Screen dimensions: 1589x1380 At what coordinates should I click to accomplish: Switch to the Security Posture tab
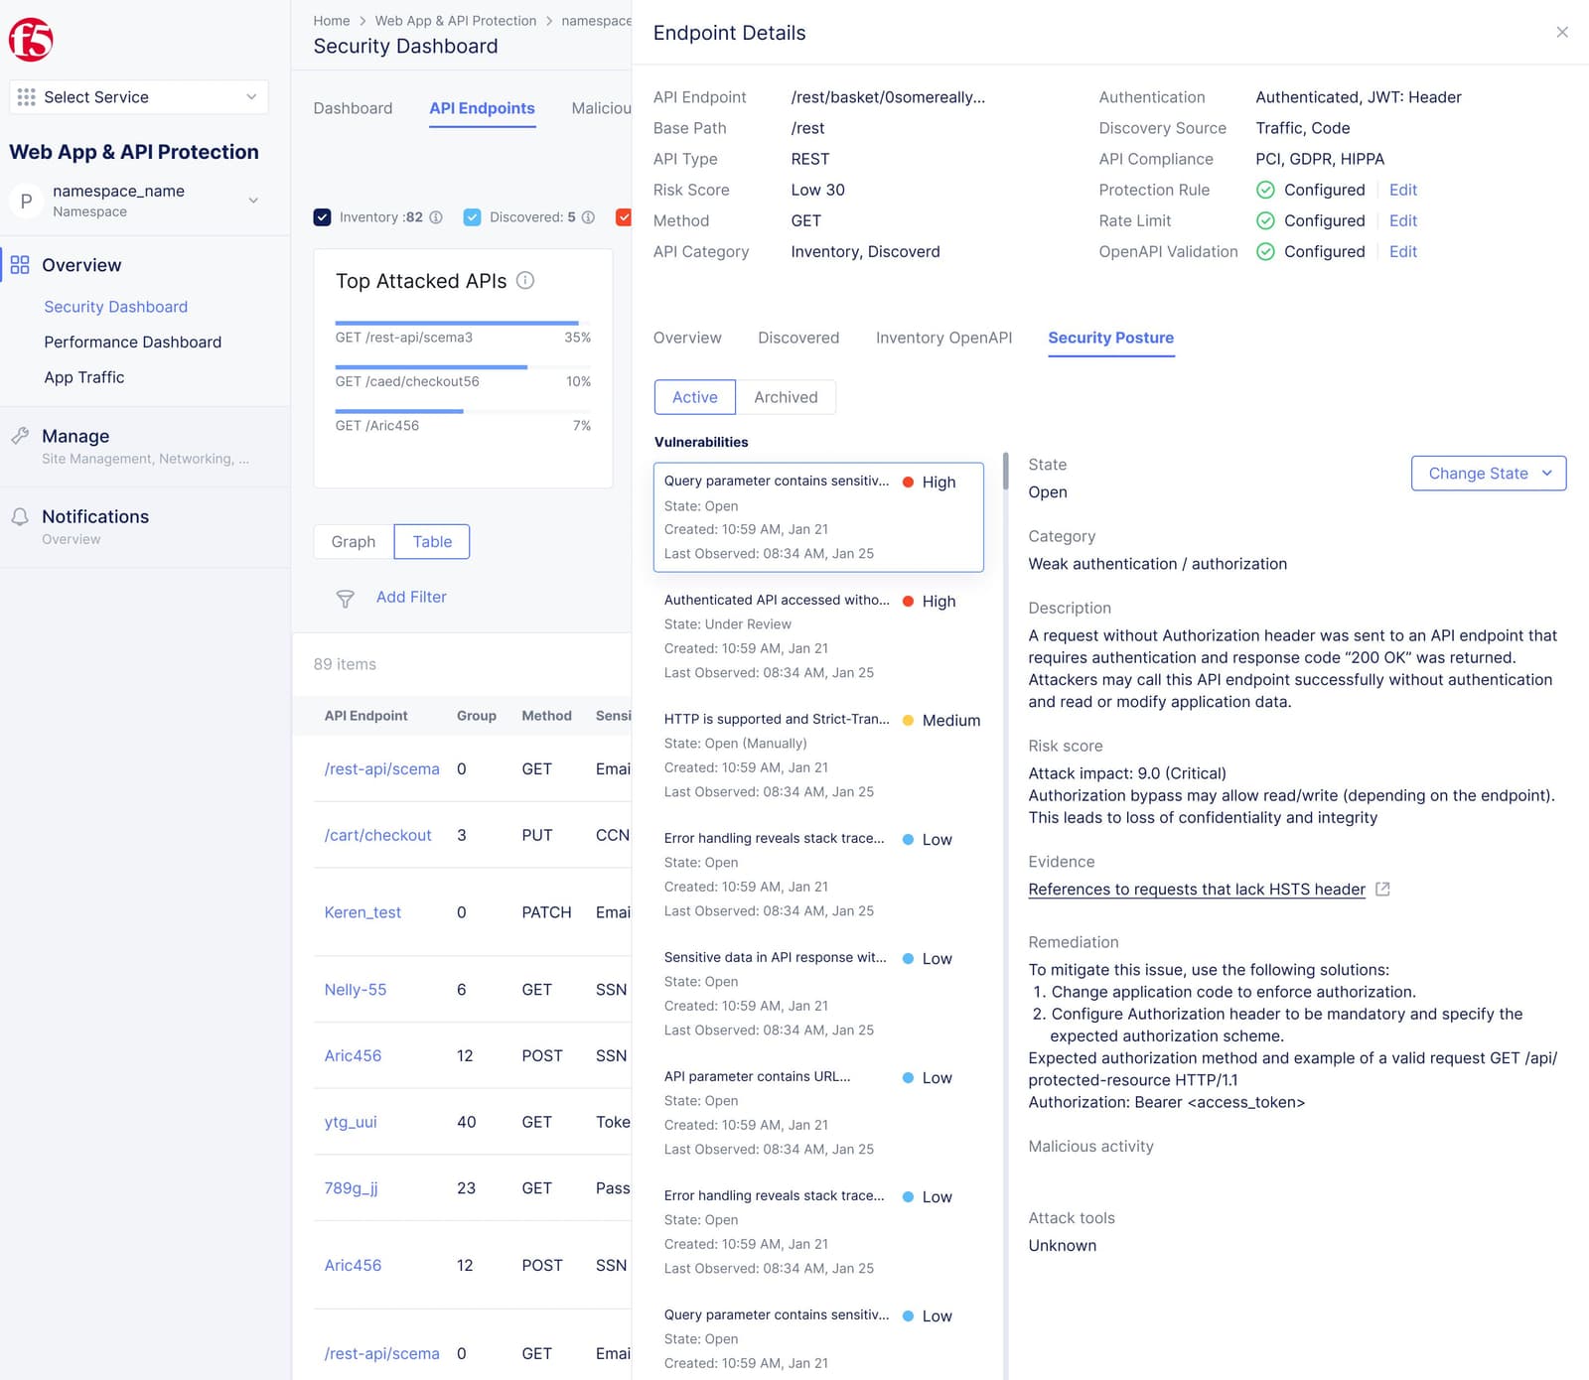pos(1110,338)
